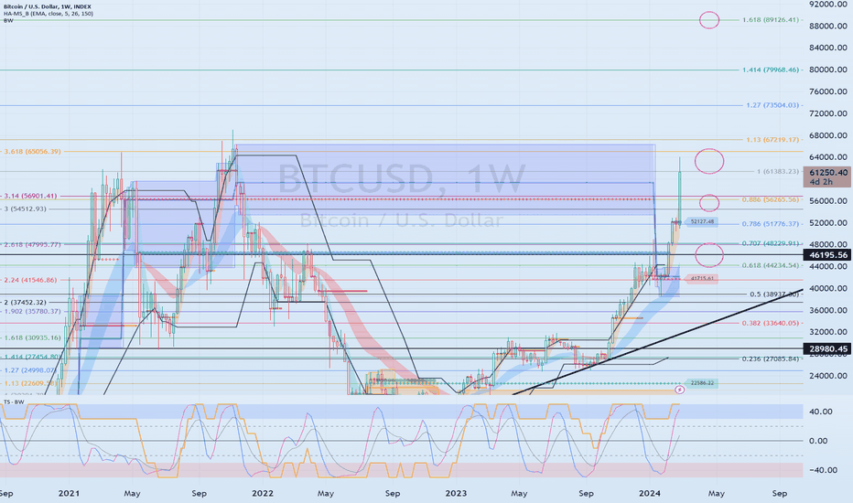Viewport: 853px width, 503px height.
Task: Click the left Fib label 1.27 (24998.07)
Action: pos(30,370)
